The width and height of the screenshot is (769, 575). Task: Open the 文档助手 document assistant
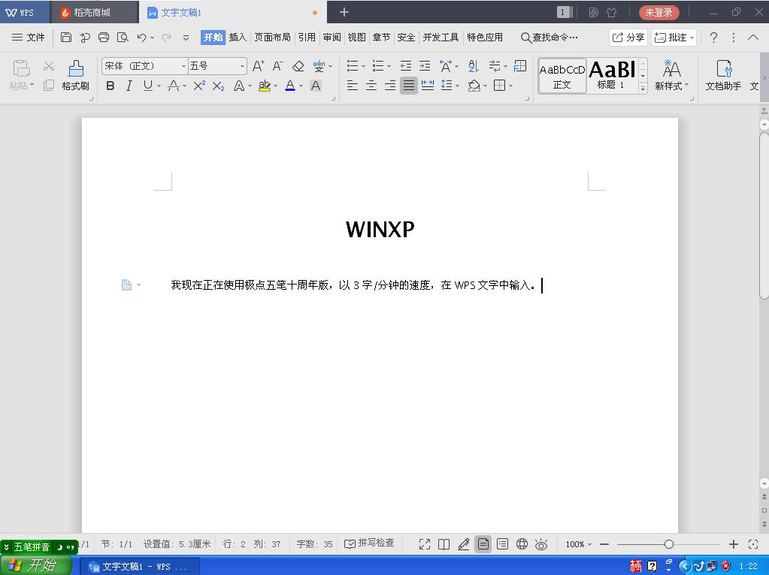coord(724,75)
